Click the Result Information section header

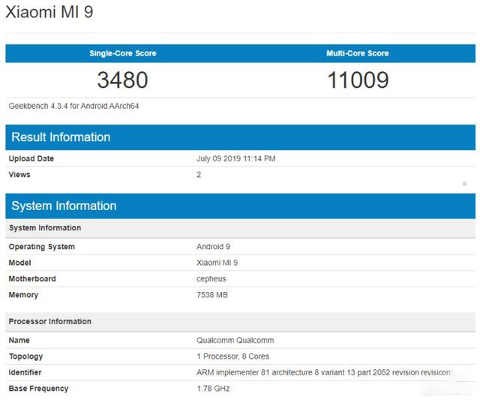[x=240, y=137]
